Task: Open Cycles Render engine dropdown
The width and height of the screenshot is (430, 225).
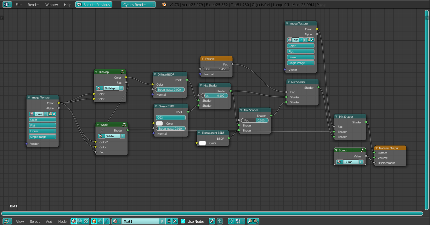Action: pos(138,5)
